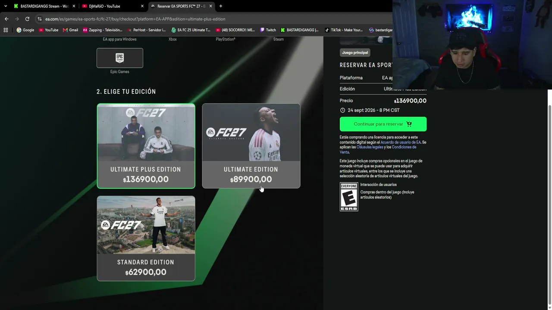Choose the Ultimate Edition card

251,146
